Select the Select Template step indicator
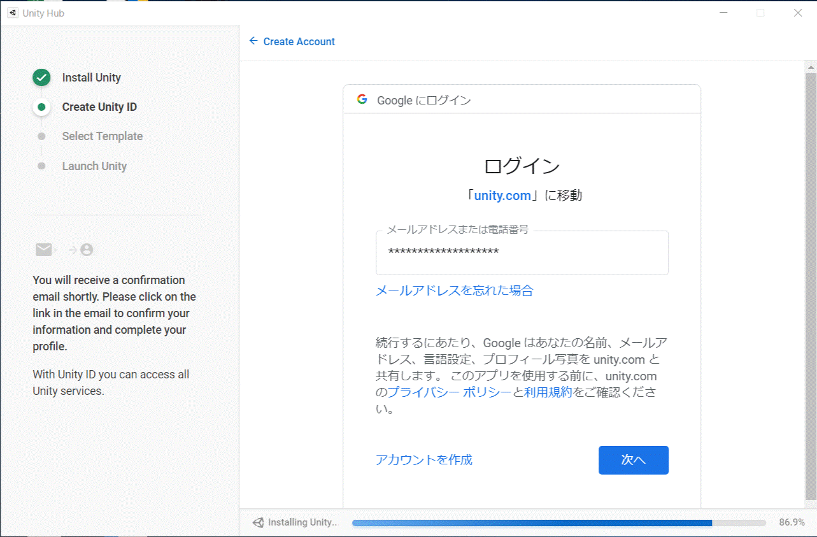817x537 pixels. click(41, 136)
